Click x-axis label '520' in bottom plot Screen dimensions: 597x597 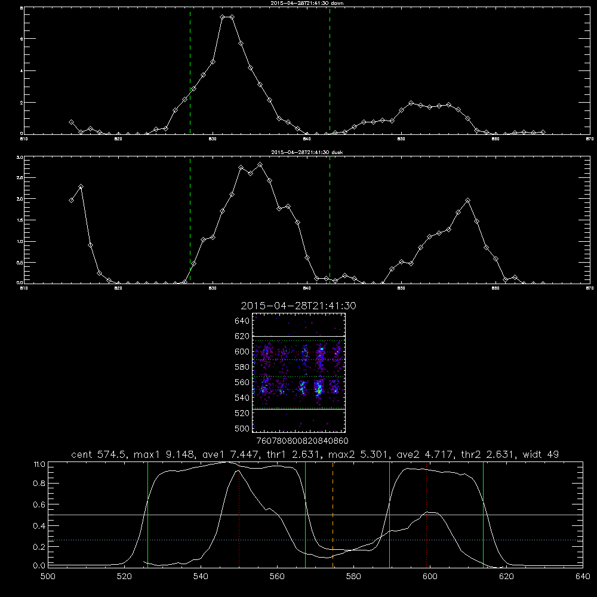(x=124, y=577)
